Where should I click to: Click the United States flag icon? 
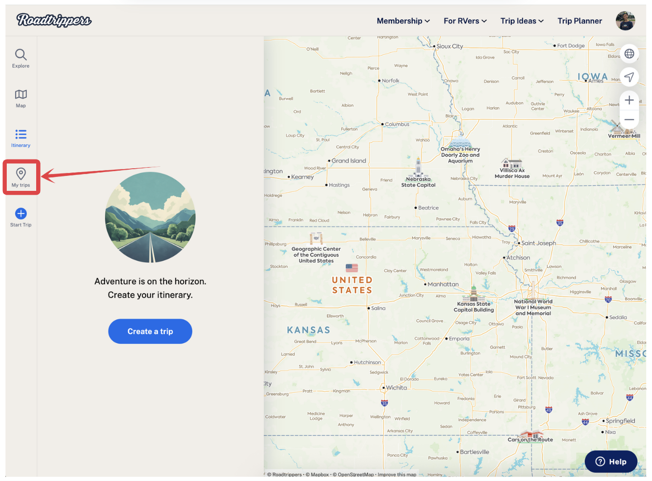click(352, 268)
